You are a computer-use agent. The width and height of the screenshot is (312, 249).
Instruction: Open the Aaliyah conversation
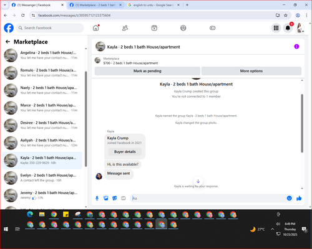tap(42, 143)
